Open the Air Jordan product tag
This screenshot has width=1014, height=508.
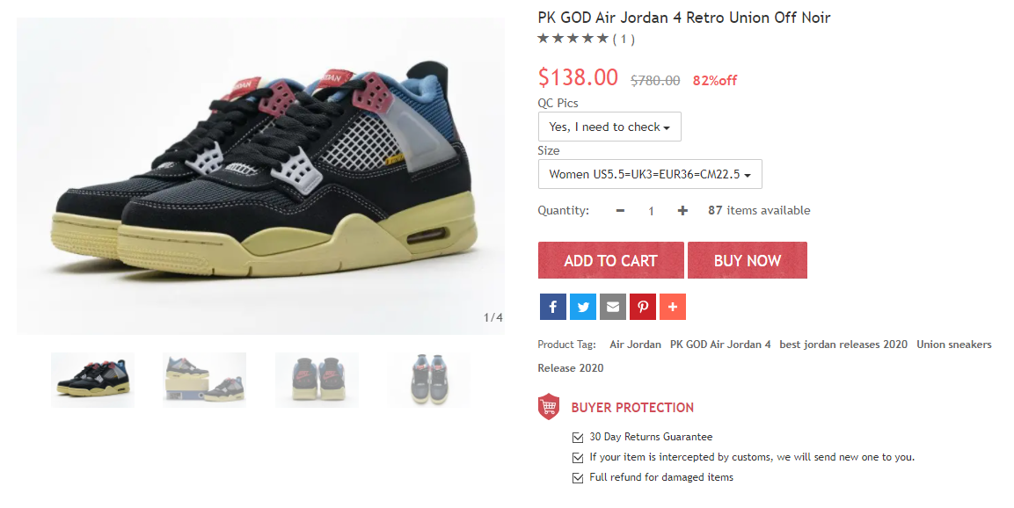[x=635, y=345]
